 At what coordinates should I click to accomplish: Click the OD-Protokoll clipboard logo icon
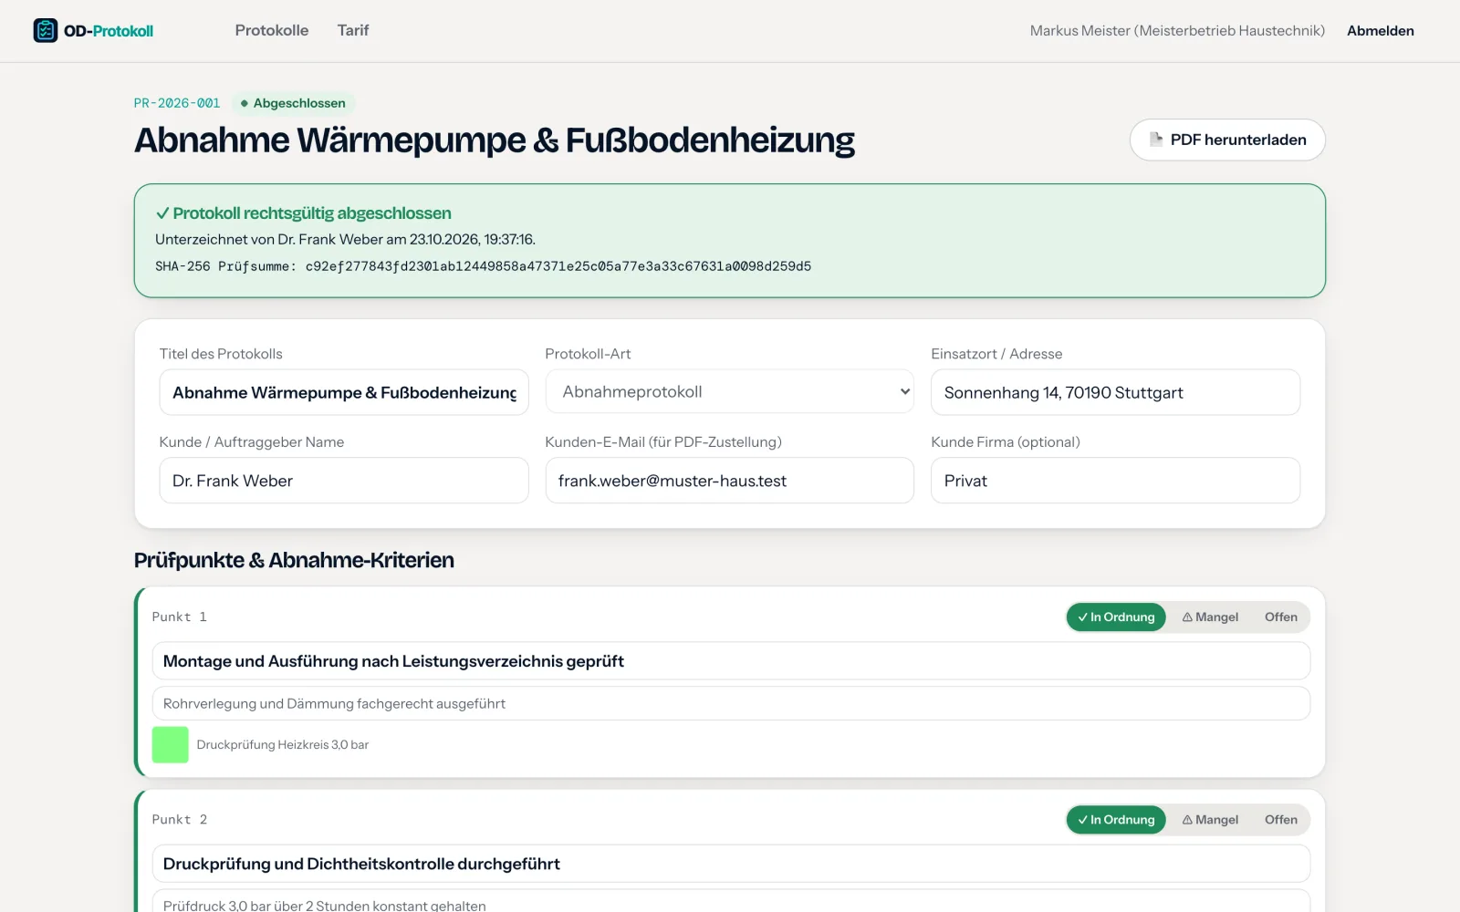click(x=46, y=30)
